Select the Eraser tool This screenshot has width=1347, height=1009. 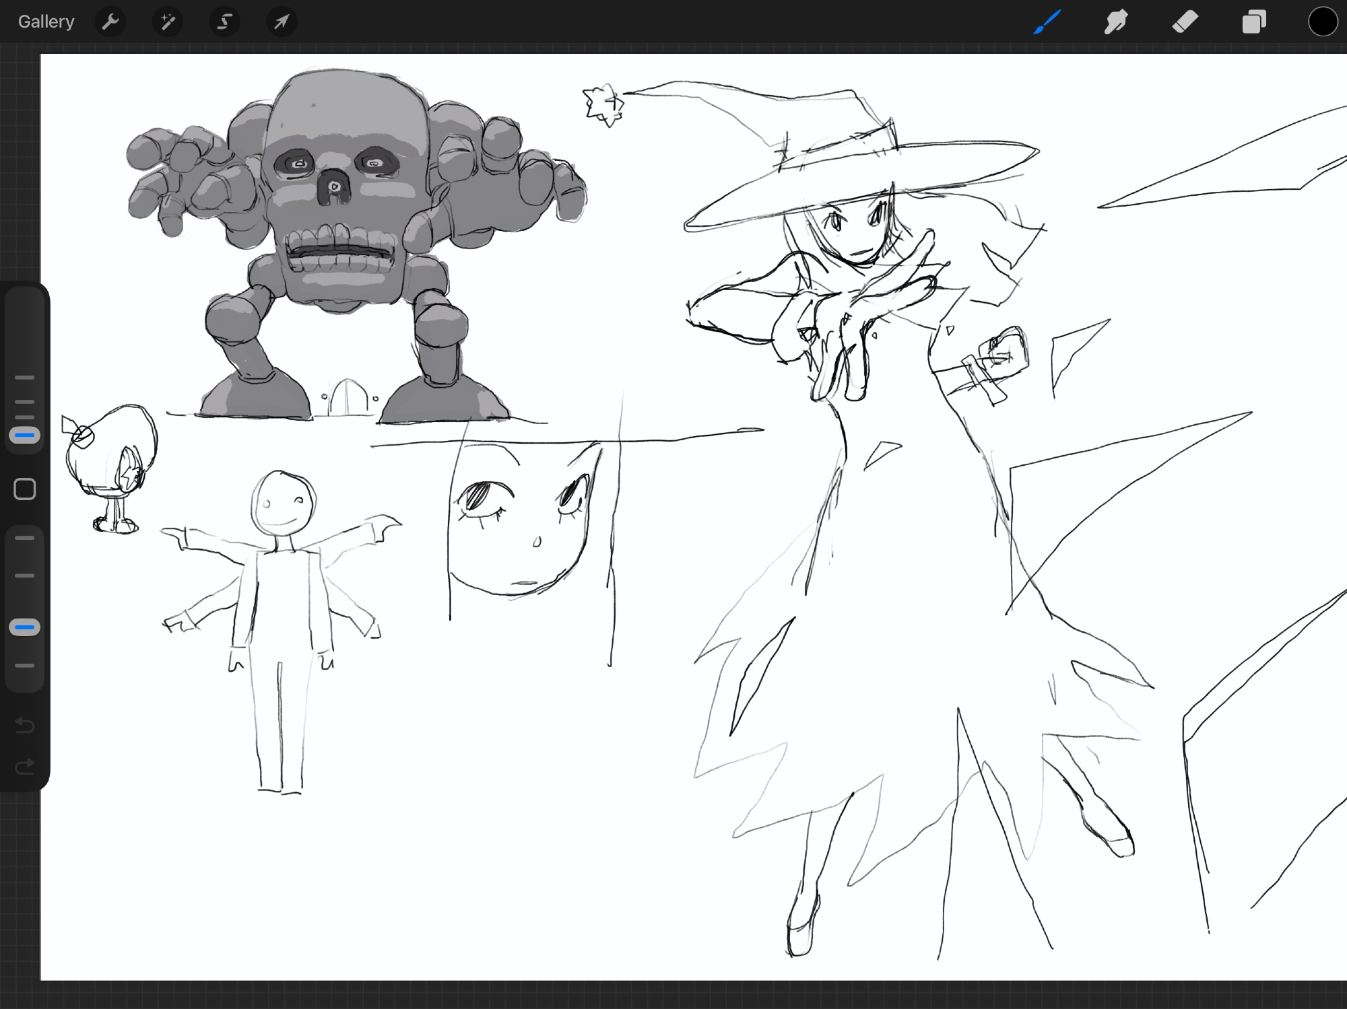pyautogui.click(x=1185, y=22)
